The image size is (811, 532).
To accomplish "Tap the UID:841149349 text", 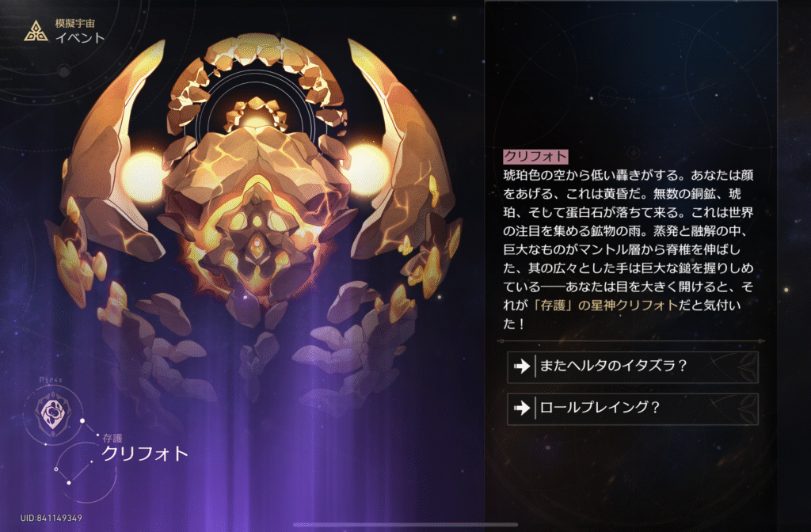I will point(51,518).
